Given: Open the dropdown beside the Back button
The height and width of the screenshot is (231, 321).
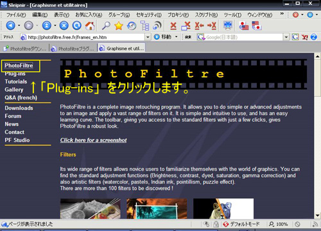Looking at the screenshot, I should pyautogui.click(x=19, y=26).
